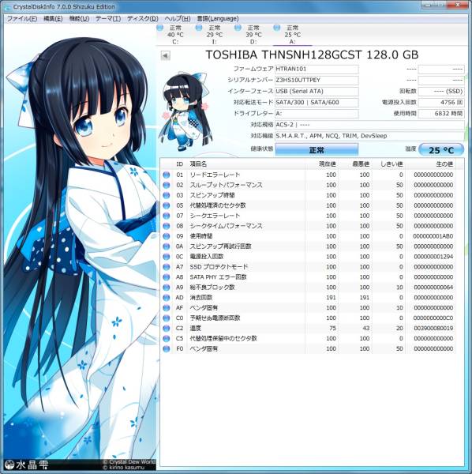Select the SSD プロテクトモード row text
This screenshot has width=472, height=474.
(219, 267)
